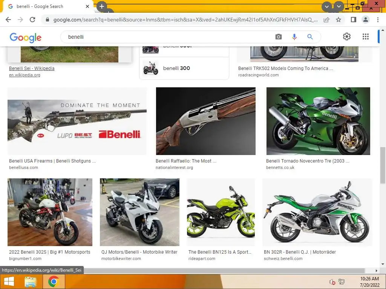This screenshot has height=289, width=386.
Task: Open The Benelli BN125 Is A Sport result
Action: [220, 252]
